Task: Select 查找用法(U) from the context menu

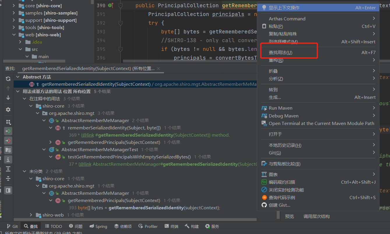Action: point(280,53)
